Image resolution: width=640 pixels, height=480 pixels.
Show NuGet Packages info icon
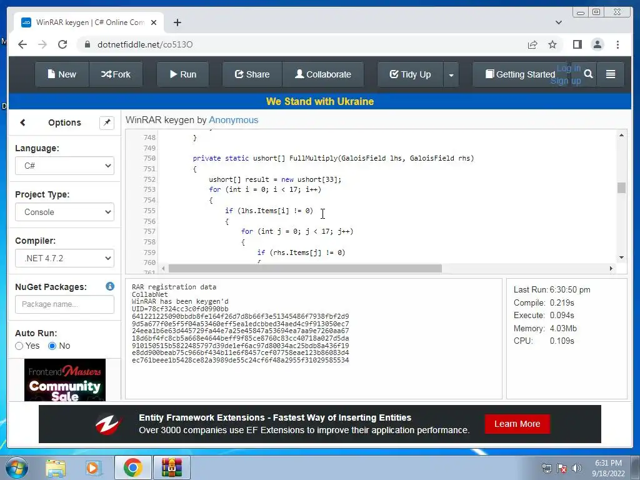point(110,286)
